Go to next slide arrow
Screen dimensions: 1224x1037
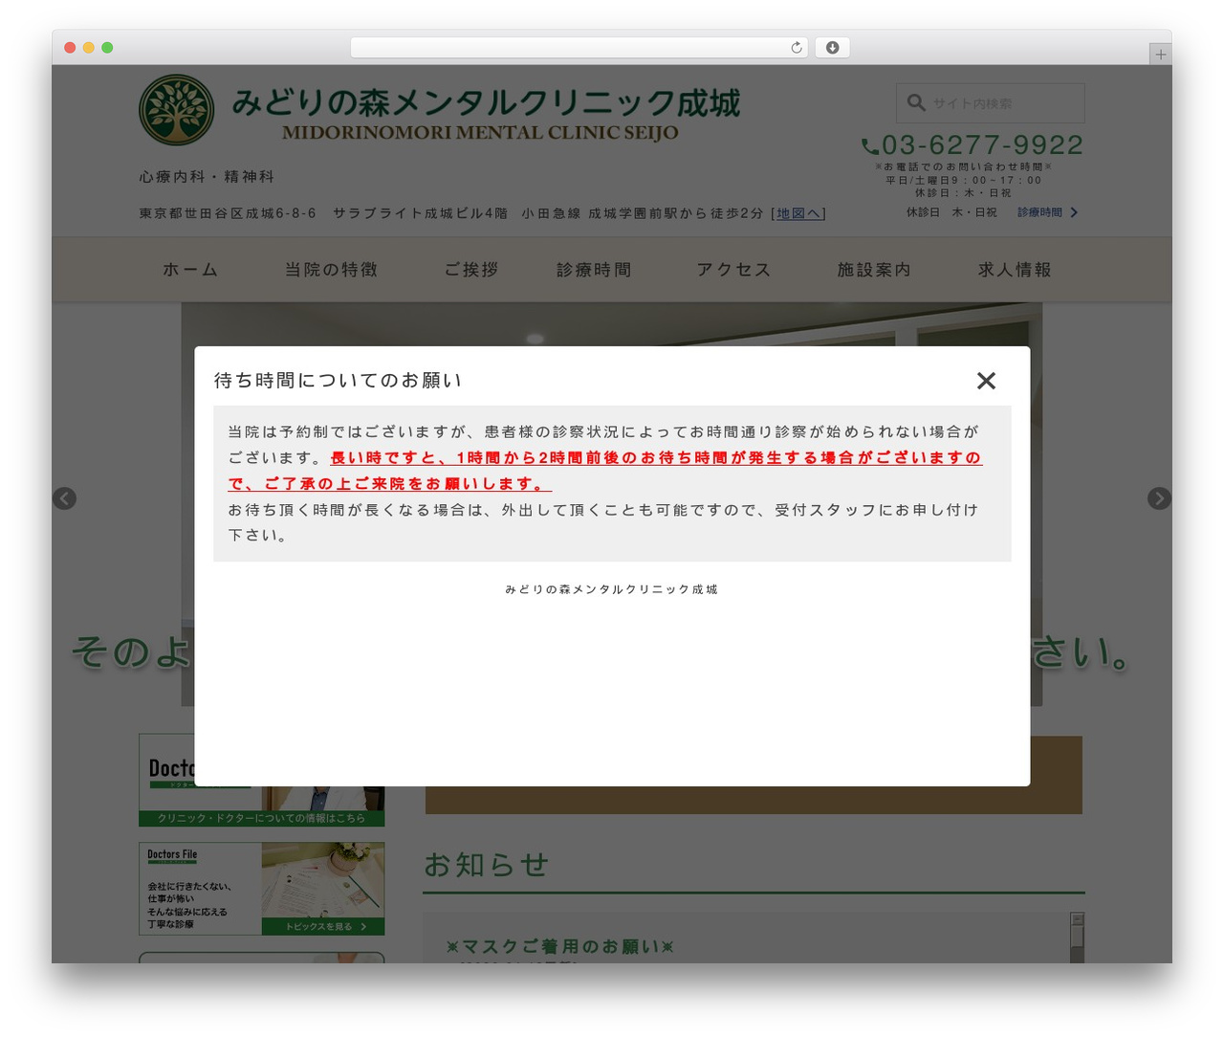point(1159,498)
